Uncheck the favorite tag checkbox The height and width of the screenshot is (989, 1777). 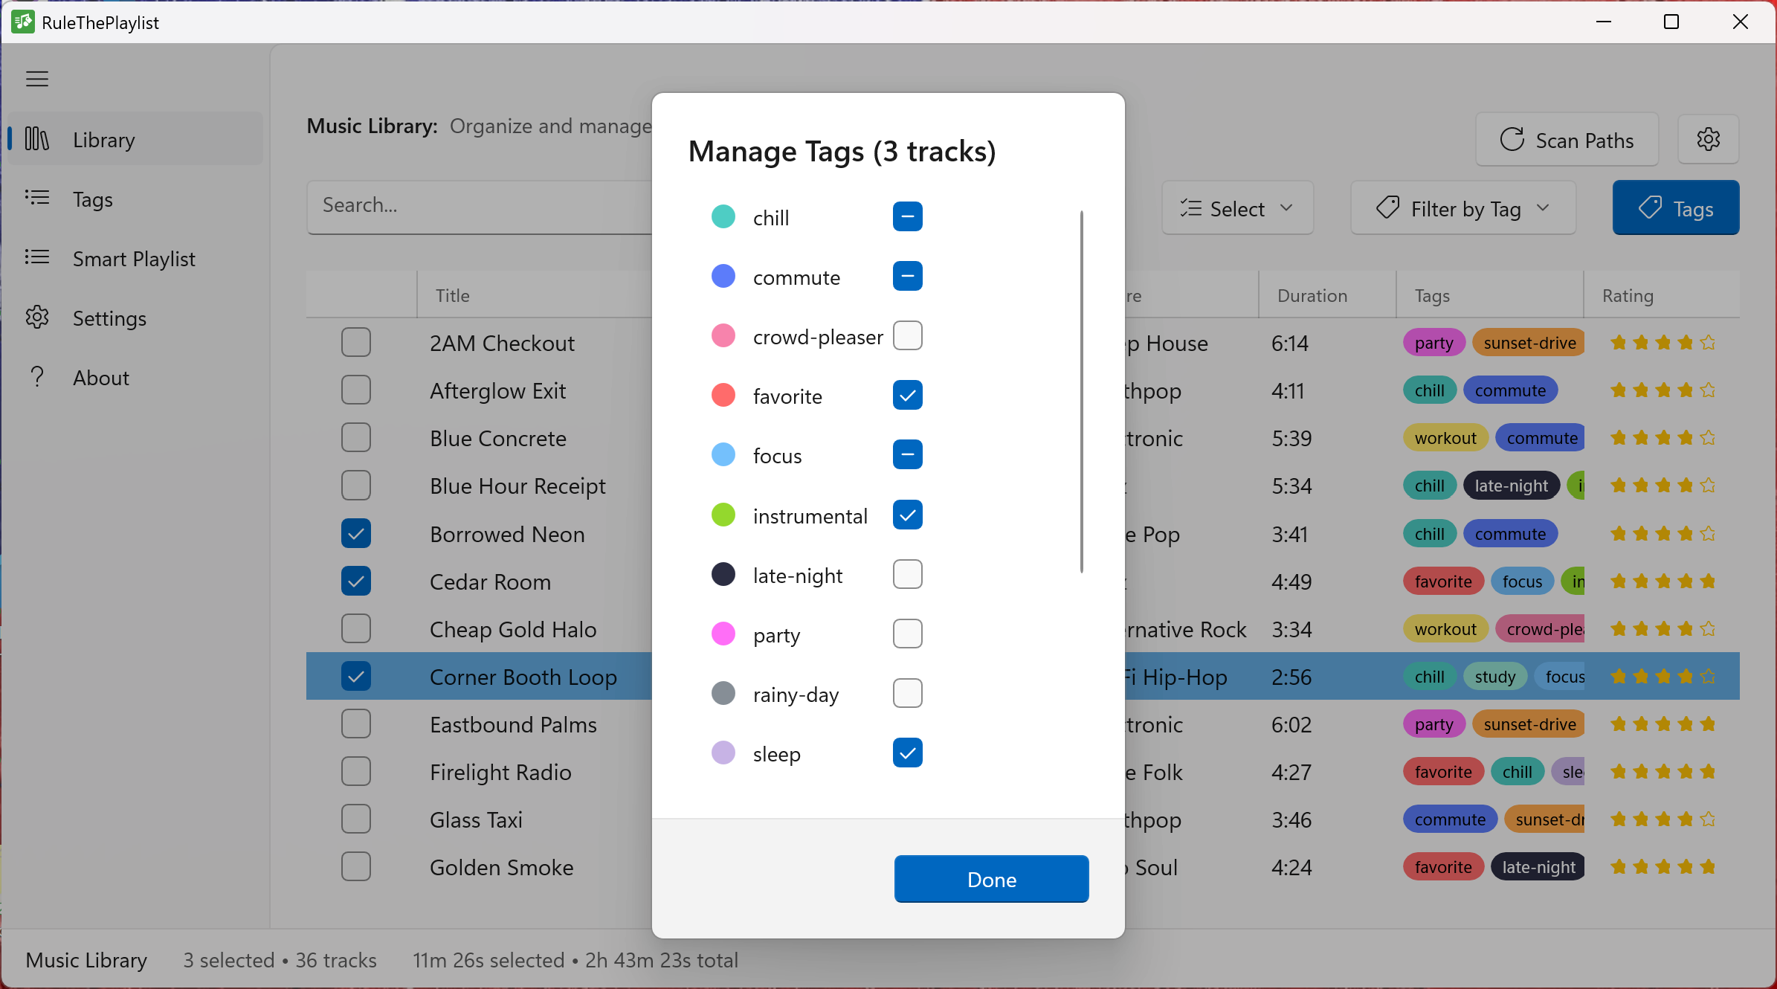pos(907,395)
